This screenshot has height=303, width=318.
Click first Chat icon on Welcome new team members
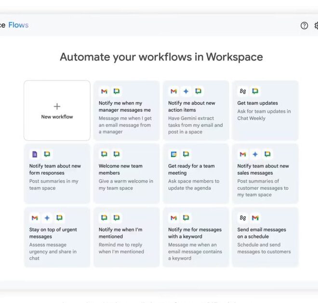(104, 154)
